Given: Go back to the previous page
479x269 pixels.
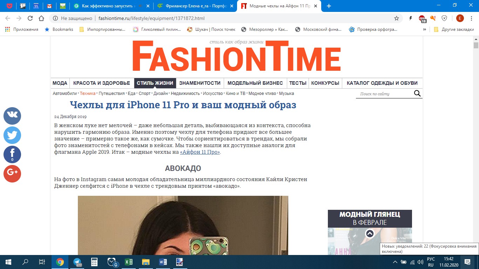Looking at the screenshot, I should pos(8,18).
